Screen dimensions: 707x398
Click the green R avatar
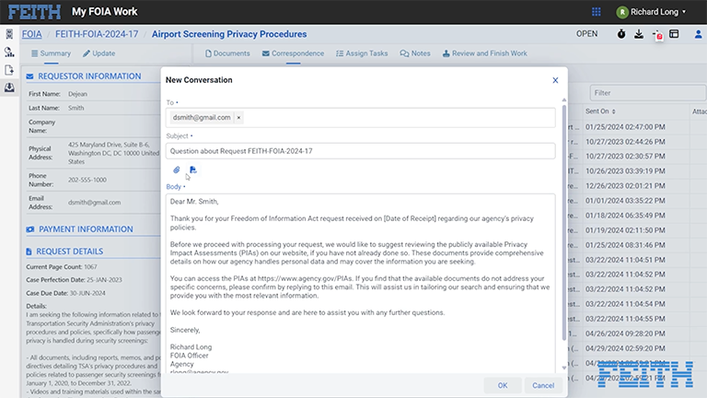(x=622, y=12)
